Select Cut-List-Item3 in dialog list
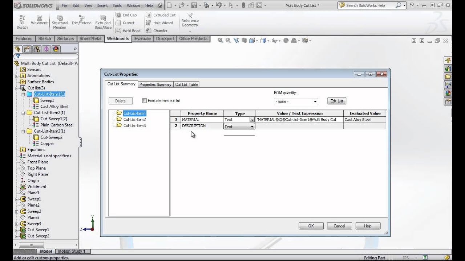465x261 pixels. (134, 125)
